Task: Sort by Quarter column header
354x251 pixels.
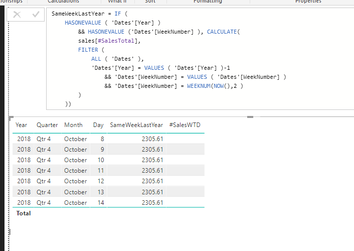Action: point(47,125)
